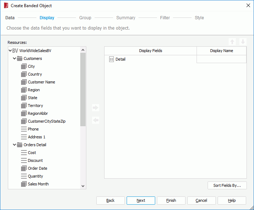254x210 pixels.
Task: Click the remove field left arrow
Action: [96, 120]
